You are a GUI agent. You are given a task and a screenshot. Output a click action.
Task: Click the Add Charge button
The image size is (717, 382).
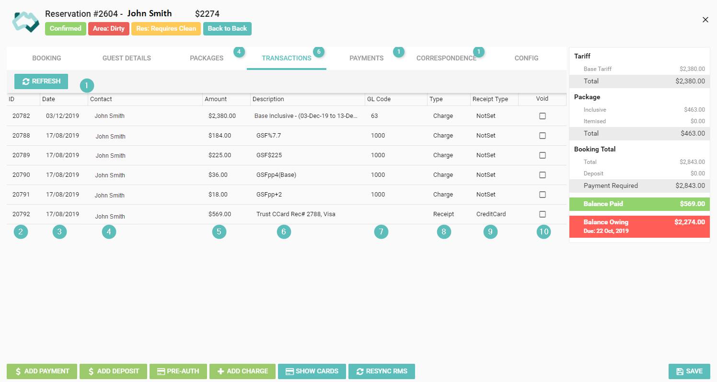click(242, 371)
